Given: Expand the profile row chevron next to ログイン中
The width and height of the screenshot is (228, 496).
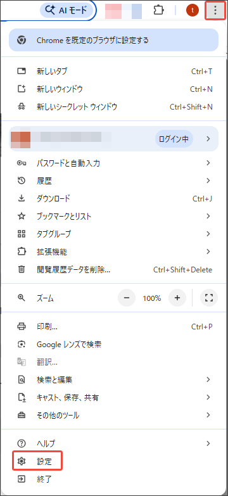Looking at the screenshot, I should [208, 139].
